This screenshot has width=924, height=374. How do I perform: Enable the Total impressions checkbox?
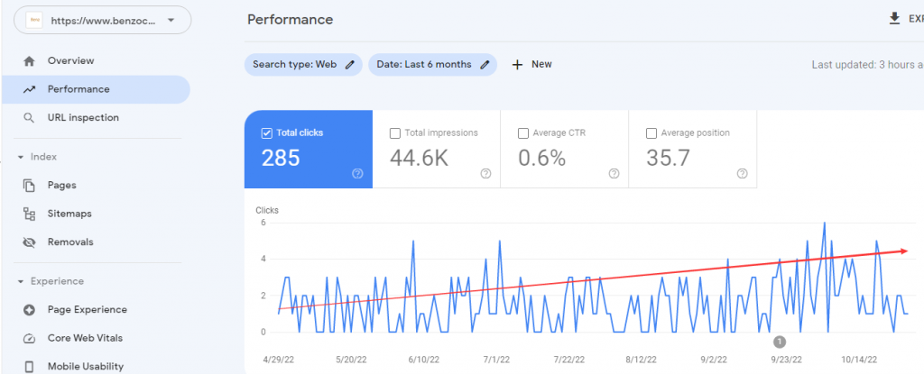pyautogui.click(x=395, y=133)
